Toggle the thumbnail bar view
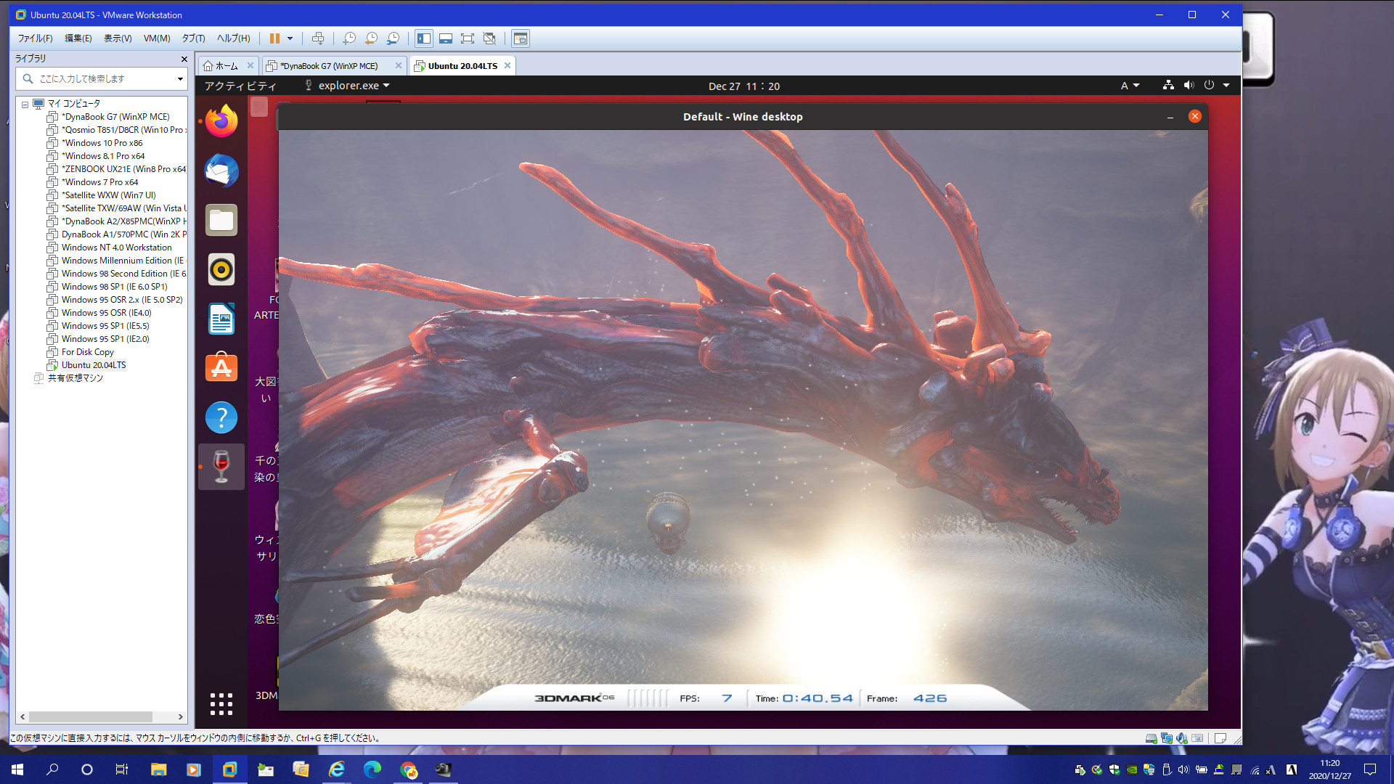1394x784 pixels. pos(446,38)
